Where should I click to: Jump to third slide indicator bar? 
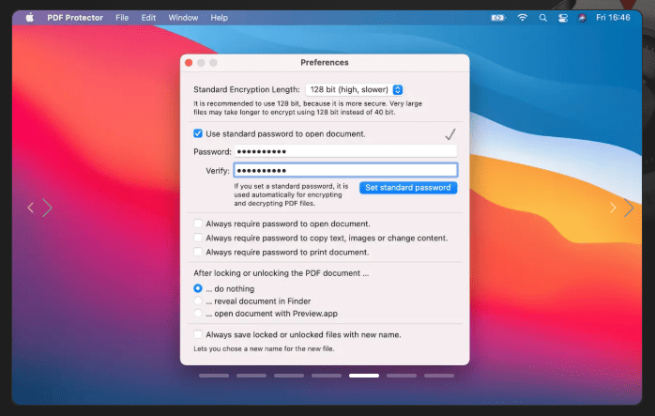[x=289, y=376]
